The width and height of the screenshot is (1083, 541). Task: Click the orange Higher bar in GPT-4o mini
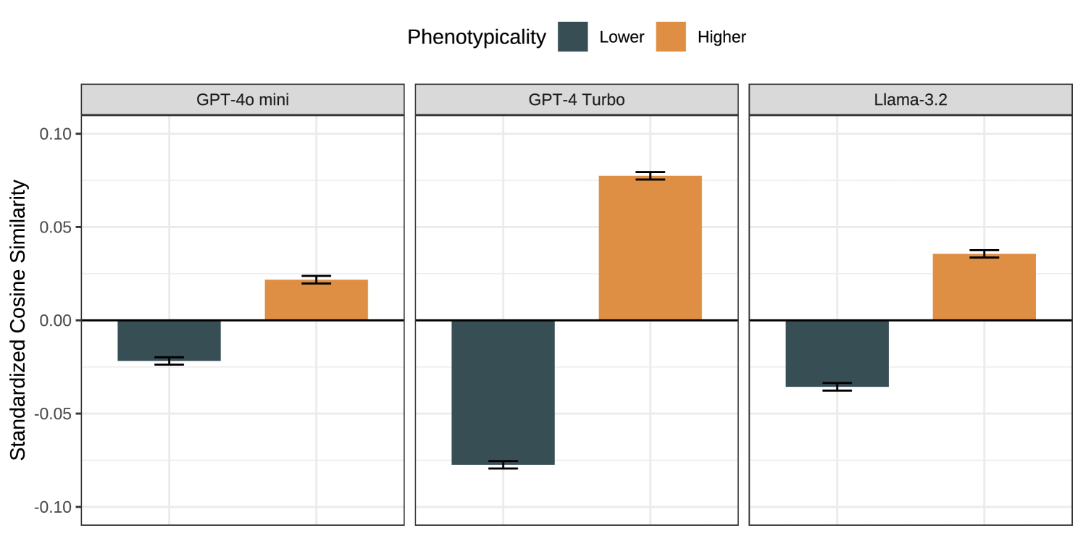point(317,300)
